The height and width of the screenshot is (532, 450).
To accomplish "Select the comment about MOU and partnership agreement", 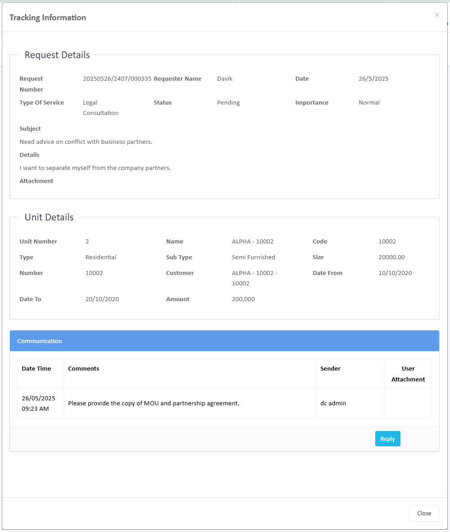I will pos(154,404).
